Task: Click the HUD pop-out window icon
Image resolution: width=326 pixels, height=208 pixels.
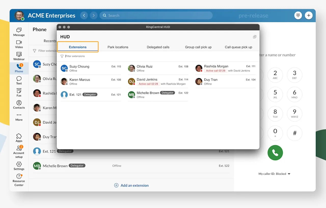Action: [254, 37]
